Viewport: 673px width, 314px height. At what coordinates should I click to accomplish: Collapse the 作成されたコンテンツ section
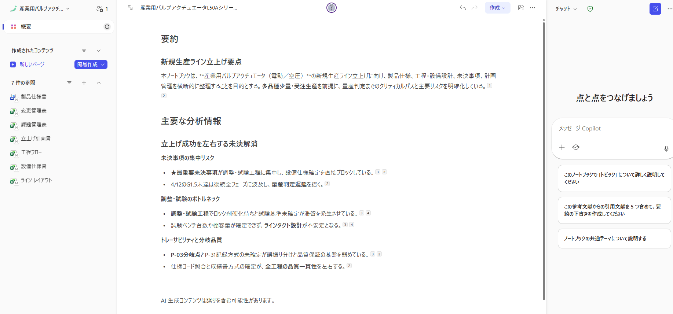(99, 51)
